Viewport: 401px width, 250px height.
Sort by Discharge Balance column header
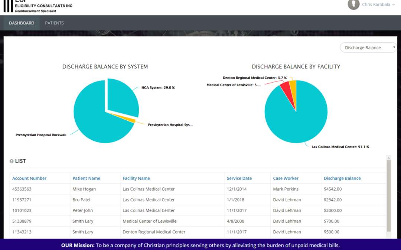(342, 178)
